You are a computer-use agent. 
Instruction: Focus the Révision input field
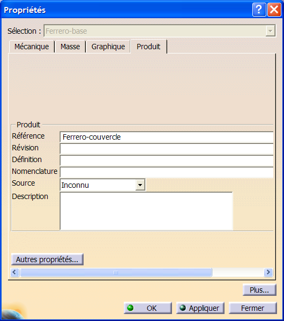point(167,149)
